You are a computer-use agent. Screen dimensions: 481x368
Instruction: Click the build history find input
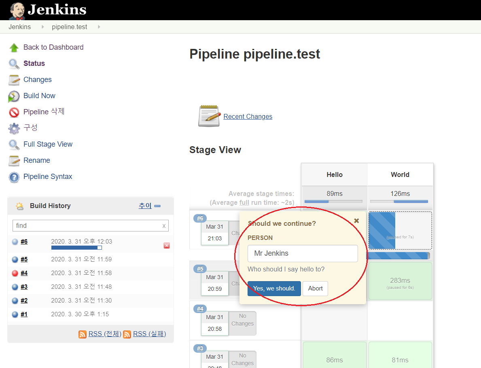pos(91,226)
